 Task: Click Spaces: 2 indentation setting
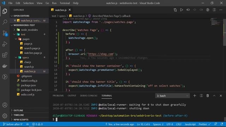(x=158, y=124)
